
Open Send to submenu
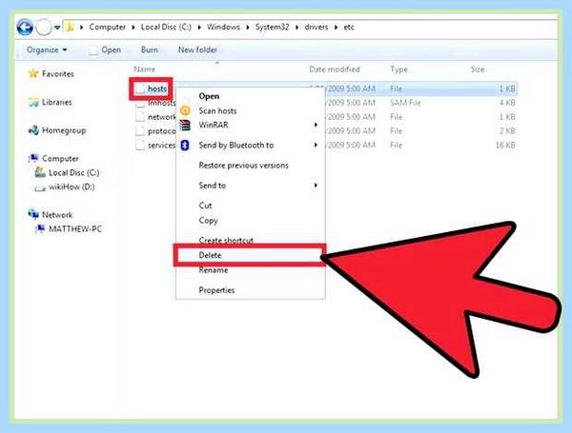[x=213, y=186]
